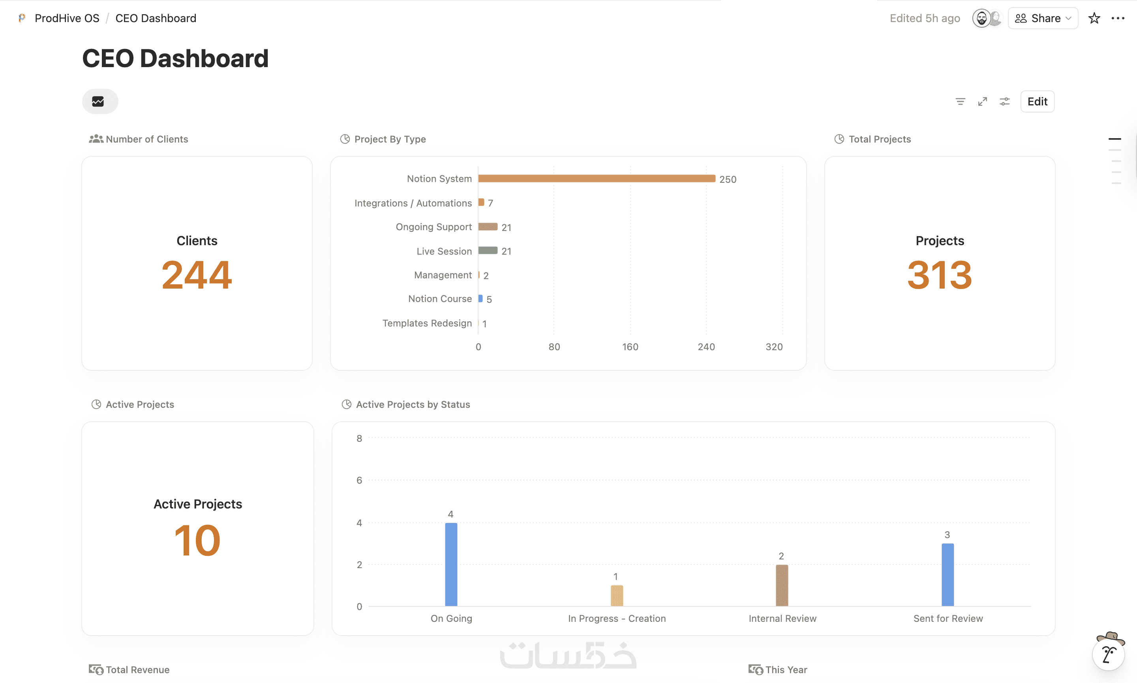Click the ProdHive OS workspace icon
The image size is (1137, 683).
pos(22,19)
